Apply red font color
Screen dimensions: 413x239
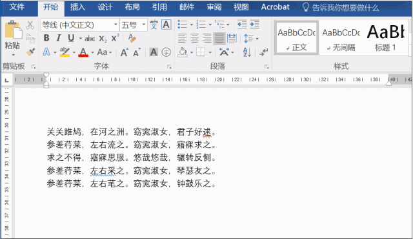click(83, 52)
